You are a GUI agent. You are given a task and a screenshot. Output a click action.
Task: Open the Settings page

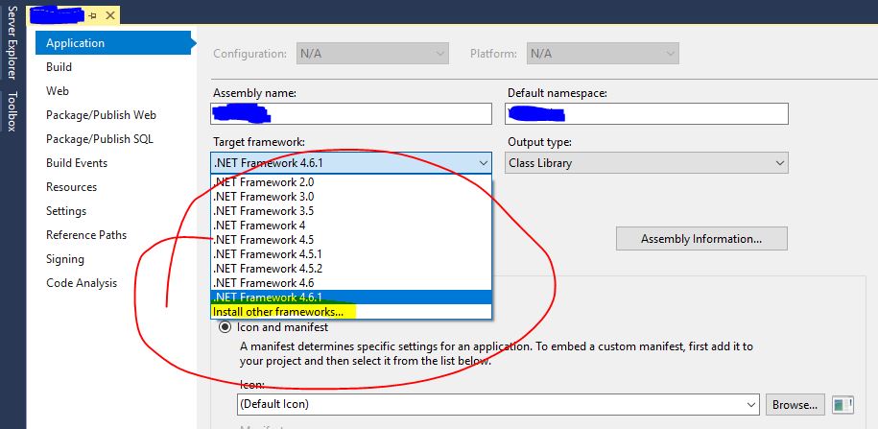tap(66, 211)
